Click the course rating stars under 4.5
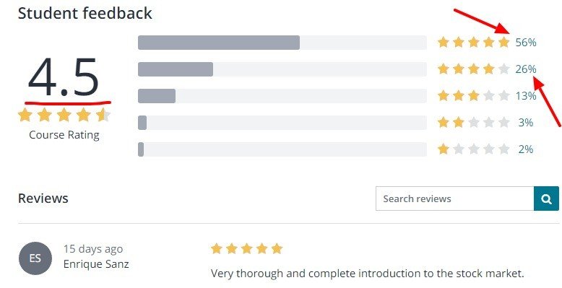The width and height of the screenshot is (562, 288). point(64,115)
